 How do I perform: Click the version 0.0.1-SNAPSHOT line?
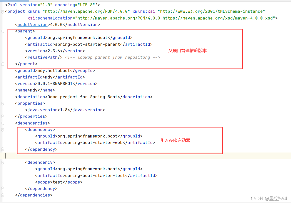point(56,83)
